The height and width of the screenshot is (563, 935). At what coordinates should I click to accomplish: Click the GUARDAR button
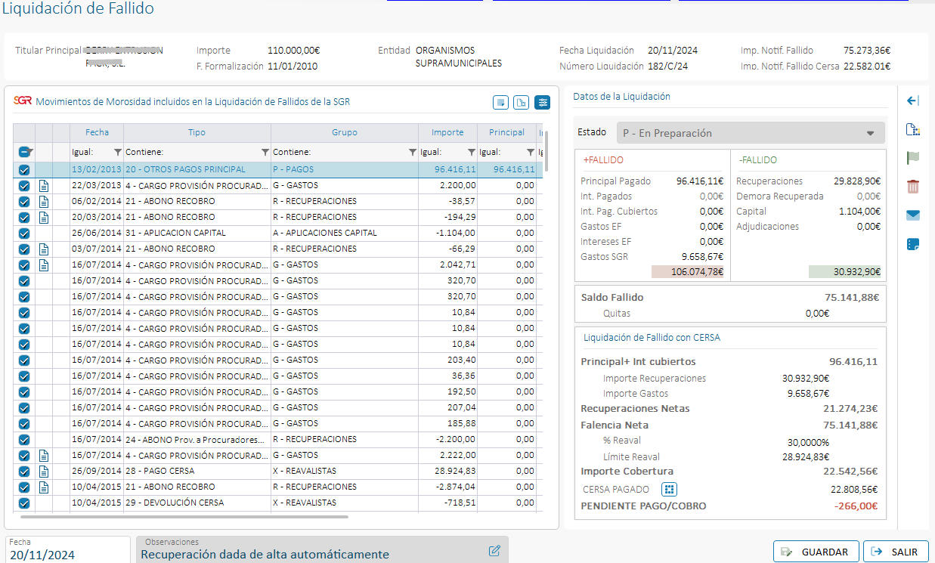(816, 552)
